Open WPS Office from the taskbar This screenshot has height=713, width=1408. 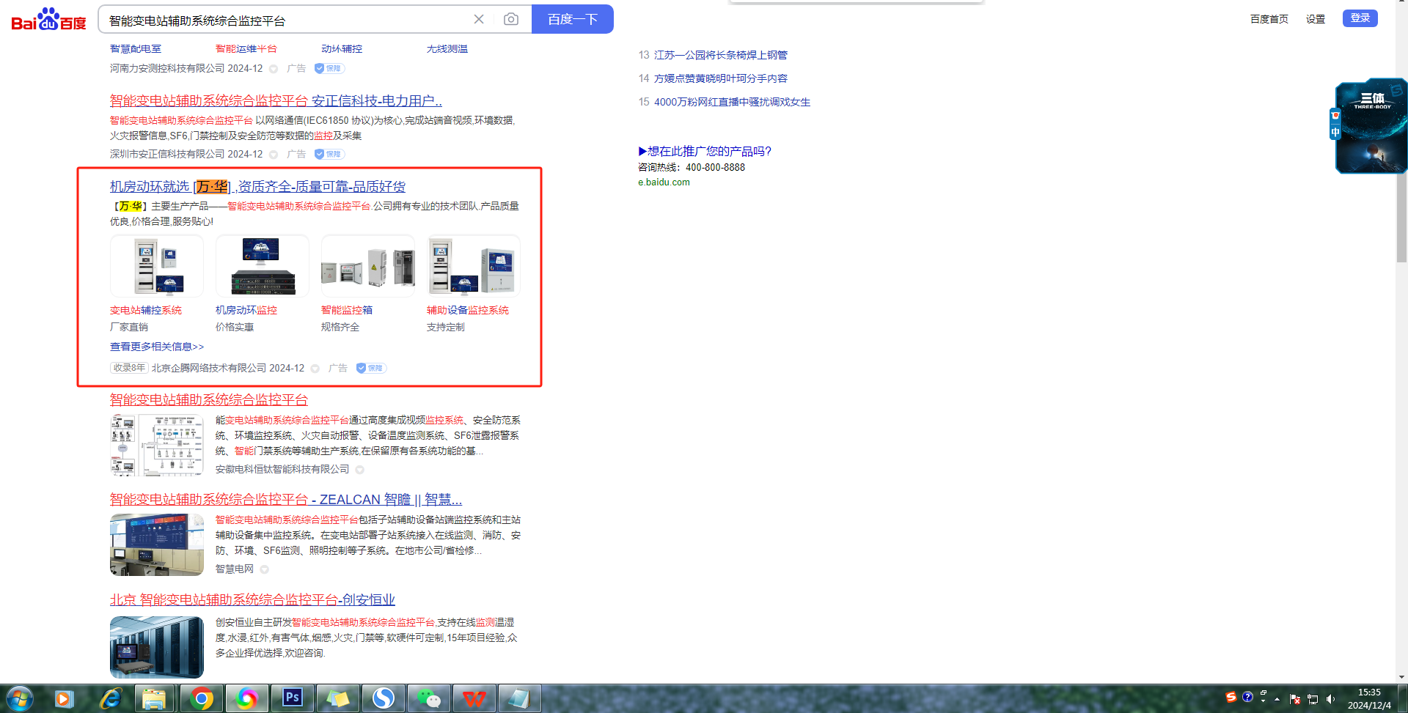click(x=474, y=699)
